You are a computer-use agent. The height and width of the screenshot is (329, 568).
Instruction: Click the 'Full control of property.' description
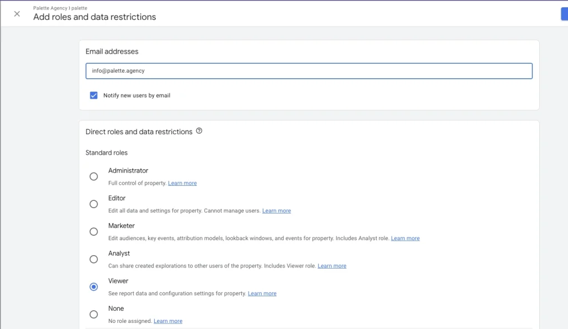click(x=138, y=183)
